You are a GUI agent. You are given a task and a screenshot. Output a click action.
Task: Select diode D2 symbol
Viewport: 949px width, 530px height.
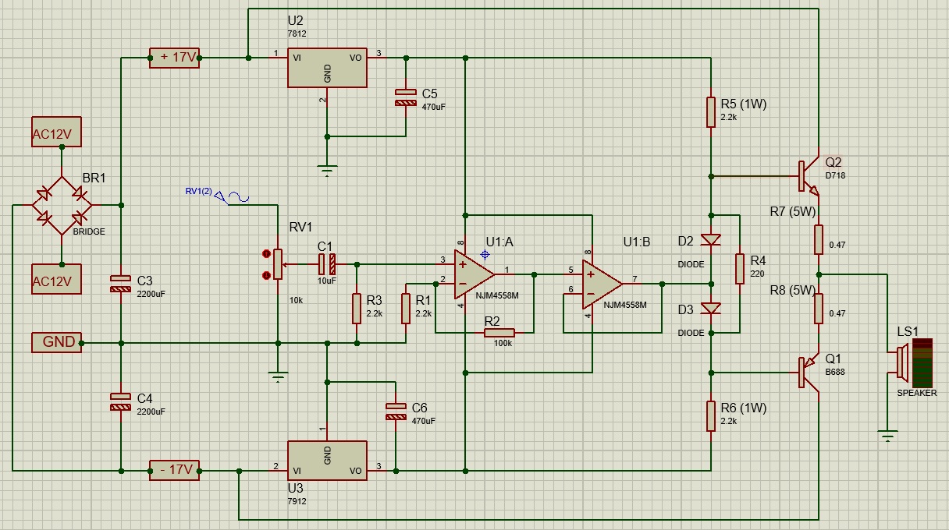[711, 239]
